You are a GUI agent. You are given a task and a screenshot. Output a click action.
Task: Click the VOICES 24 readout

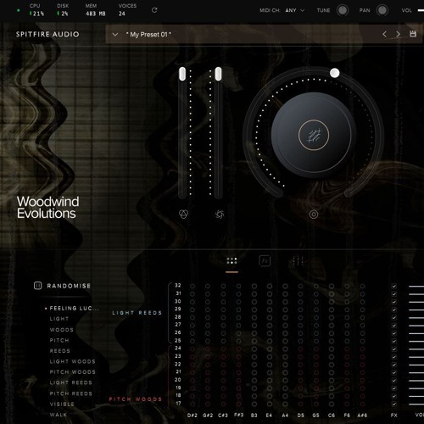coord(127,10)
